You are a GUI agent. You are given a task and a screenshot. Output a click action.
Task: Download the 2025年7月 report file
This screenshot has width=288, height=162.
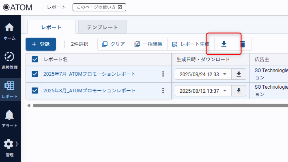239,74
